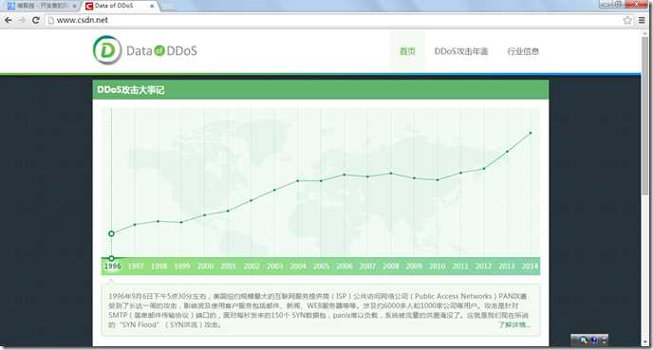Select year 1998 on the timeline
Screen dimensions: 653x350
click(159, 267)
